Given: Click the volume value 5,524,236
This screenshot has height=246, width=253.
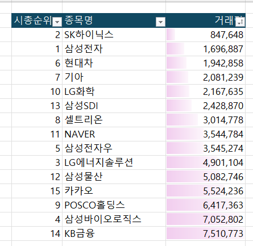Looking at the screenshot, I should [x=223, y=191].
